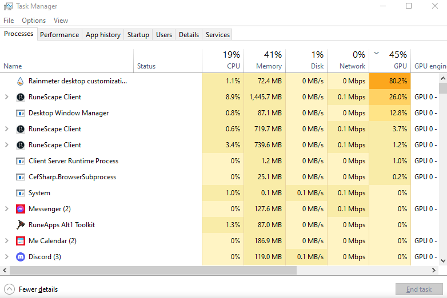This screenshot has width=447, height=298.
Task: Select the RuneApps Alt1 Toolkit name
Action: [x=62, y=225]
